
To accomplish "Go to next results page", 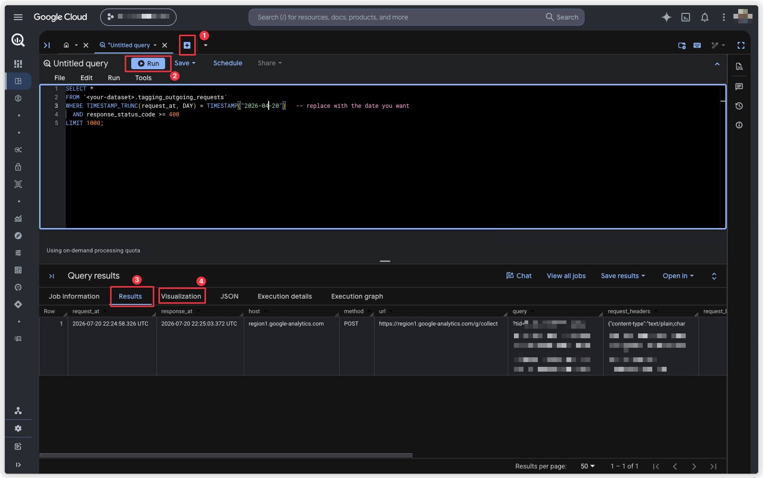I will [694, 467].
